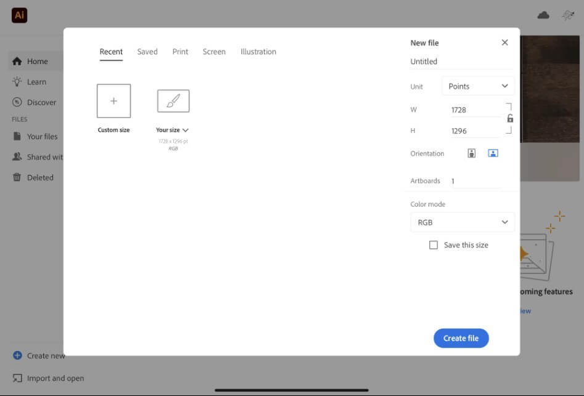
Task: Click the Home label in sidebar
Action: click(x=37, y=62)
